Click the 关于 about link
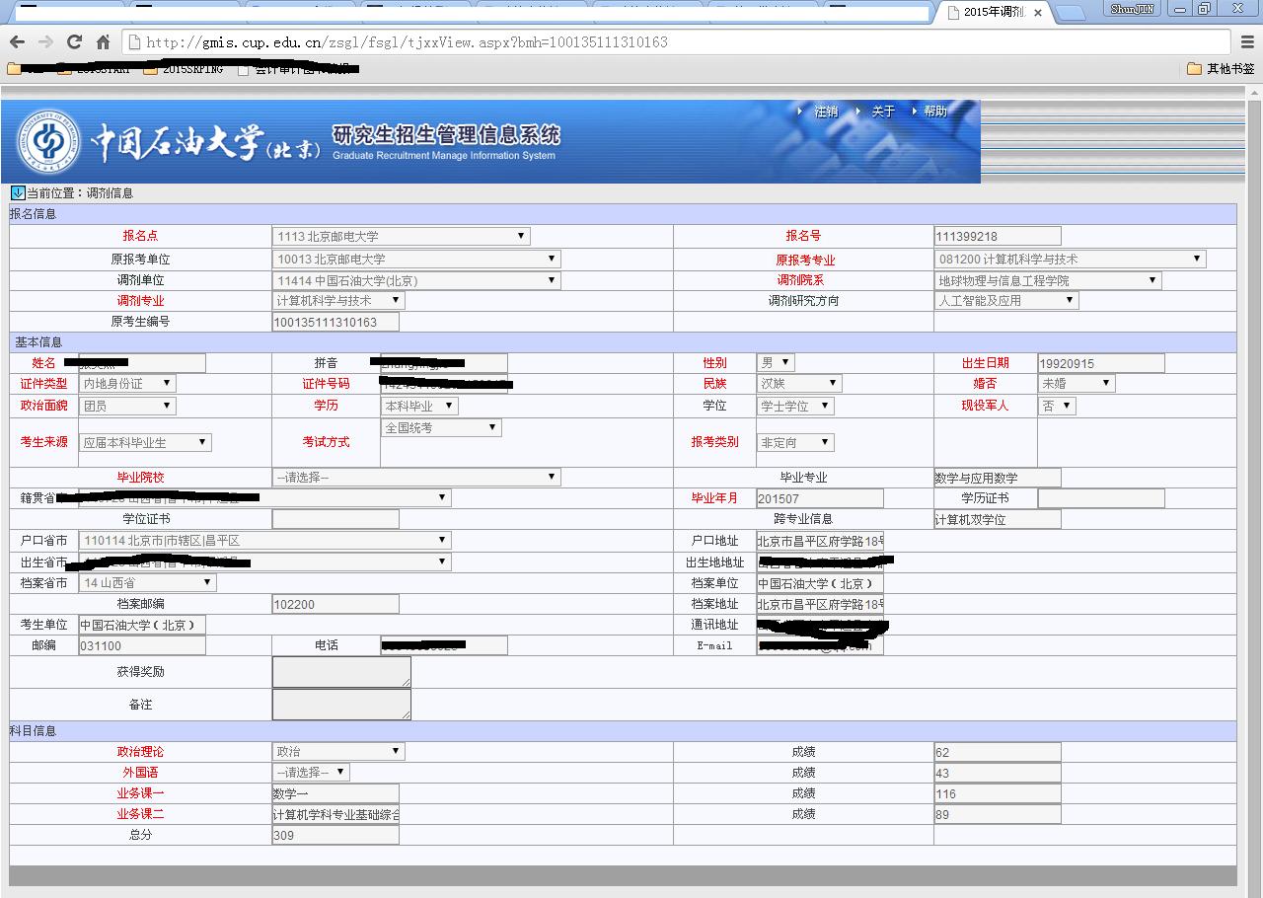 click(x=883, y=112)
